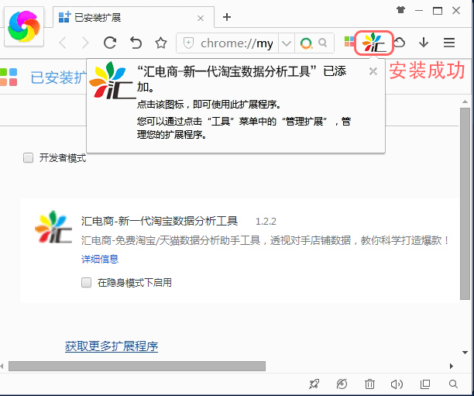Click the 汇电商 extension list icon
The height and width of the screenshot is (396, 474).
click(53, 227)
